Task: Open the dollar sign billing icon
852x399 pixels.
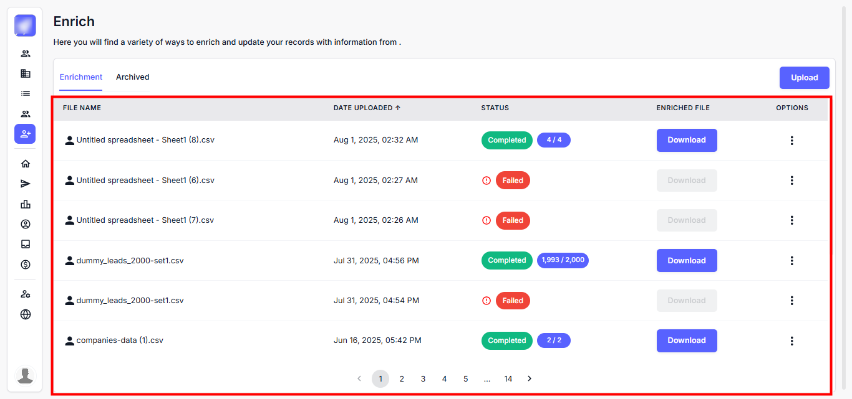Action: pos(26,265)
